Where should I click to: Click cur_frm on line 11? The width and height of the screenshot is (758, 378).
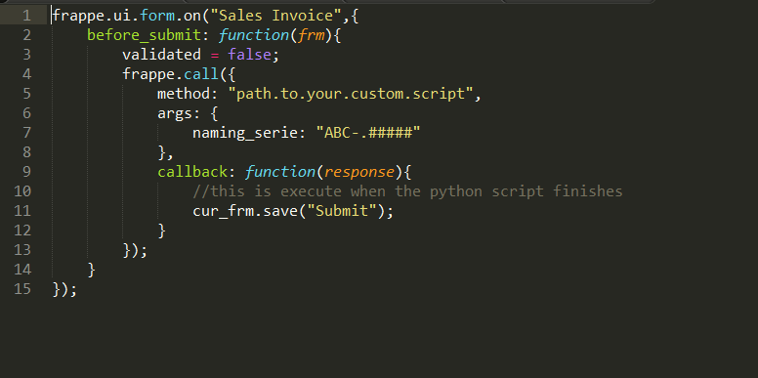[223, 211]
